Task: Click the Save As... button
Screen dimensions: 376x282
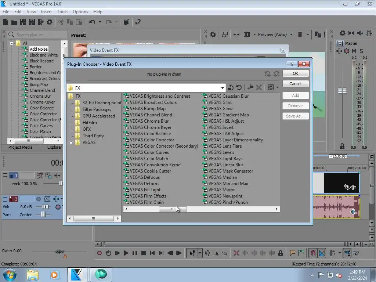Action: [x=296, y=116]
